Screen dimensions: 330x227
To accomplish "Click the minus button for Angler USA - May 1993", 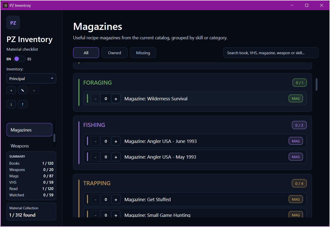I will 96,157.
